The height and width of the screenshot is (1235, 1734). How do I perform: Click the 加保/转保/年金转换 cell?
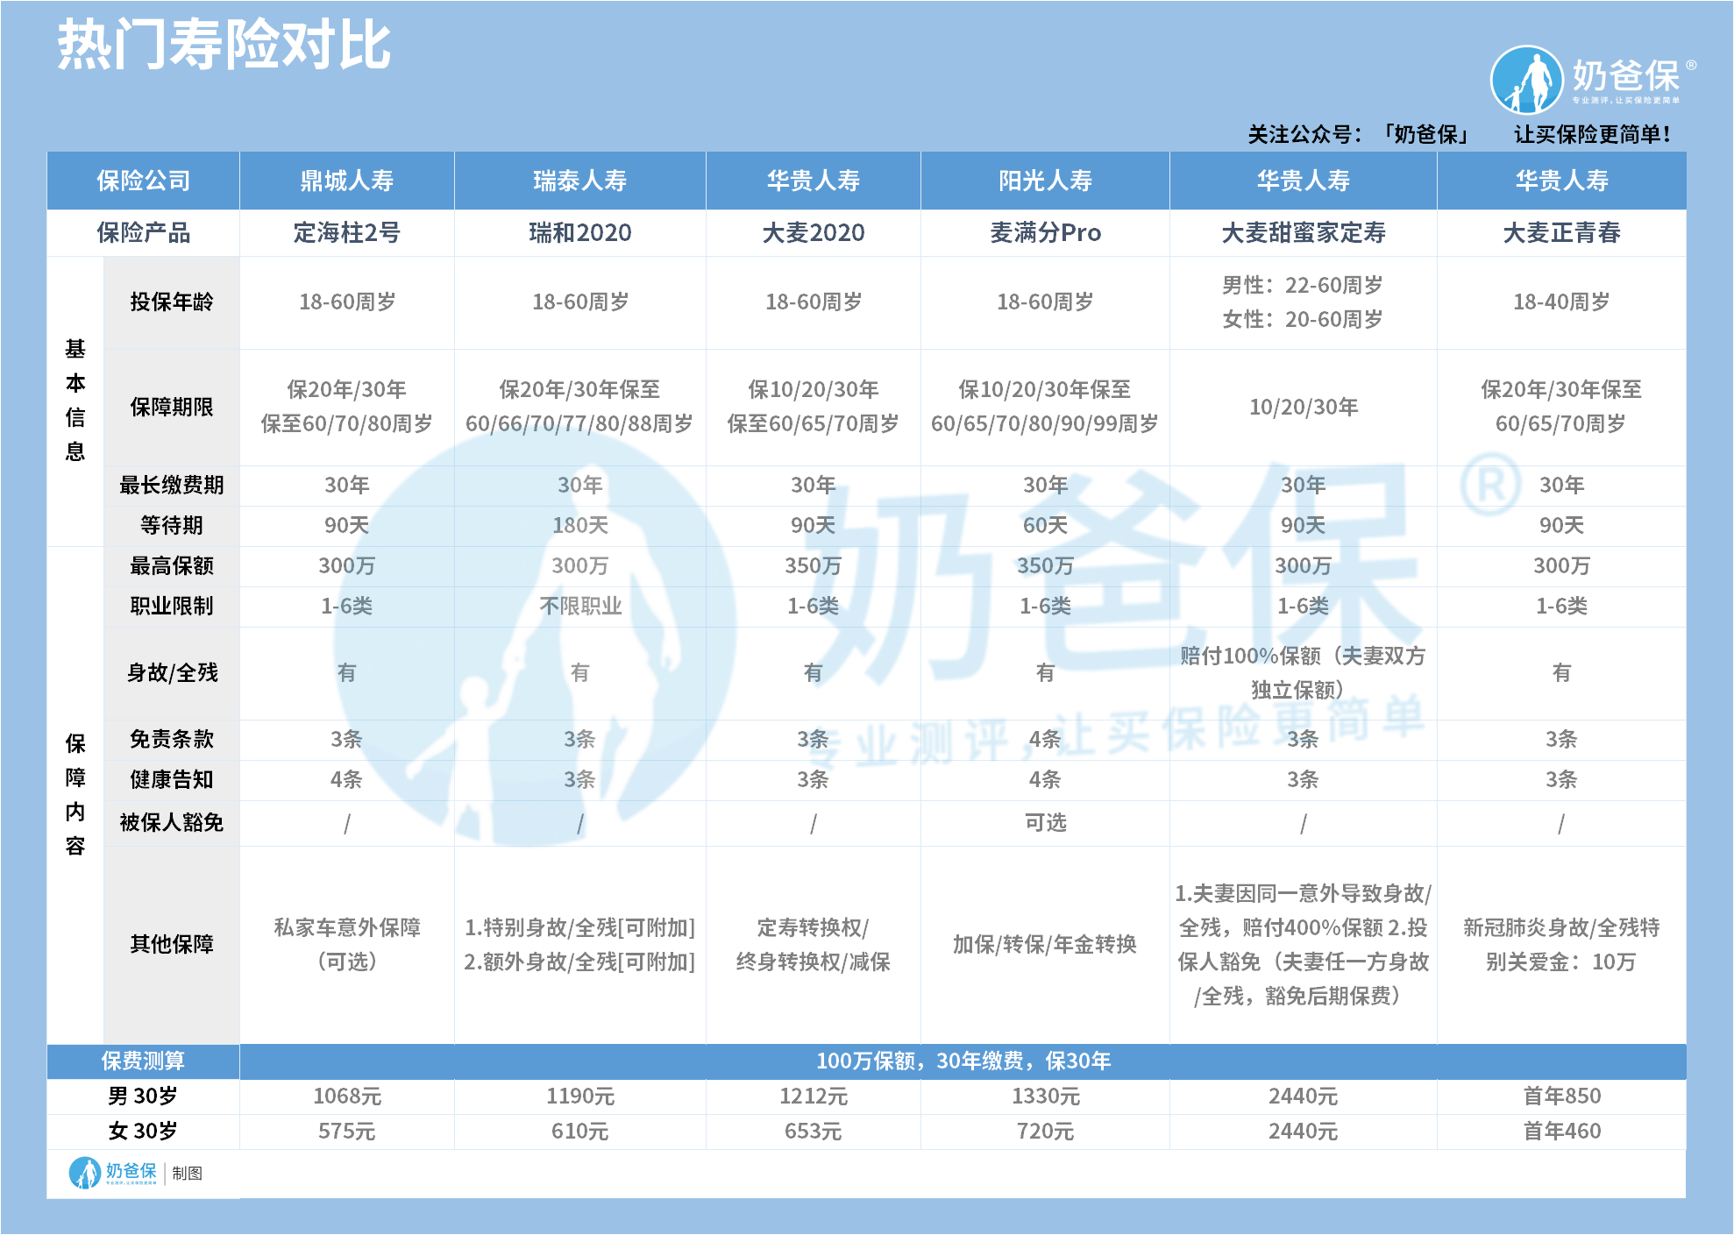click(x=1045, y=944)
